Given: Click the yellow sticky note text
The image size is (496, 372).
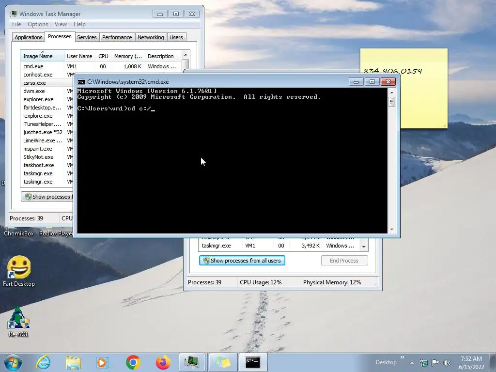Looking at the screenshot, I should pos(392,71).
